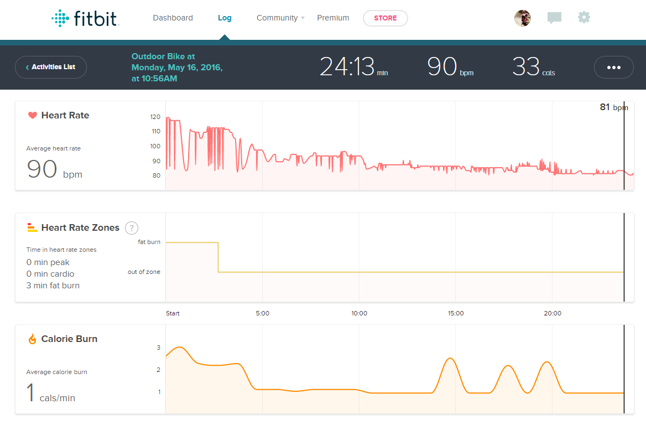Click the 10:00 time axis label
Screen dimensions: 646x430
point(359,313)
